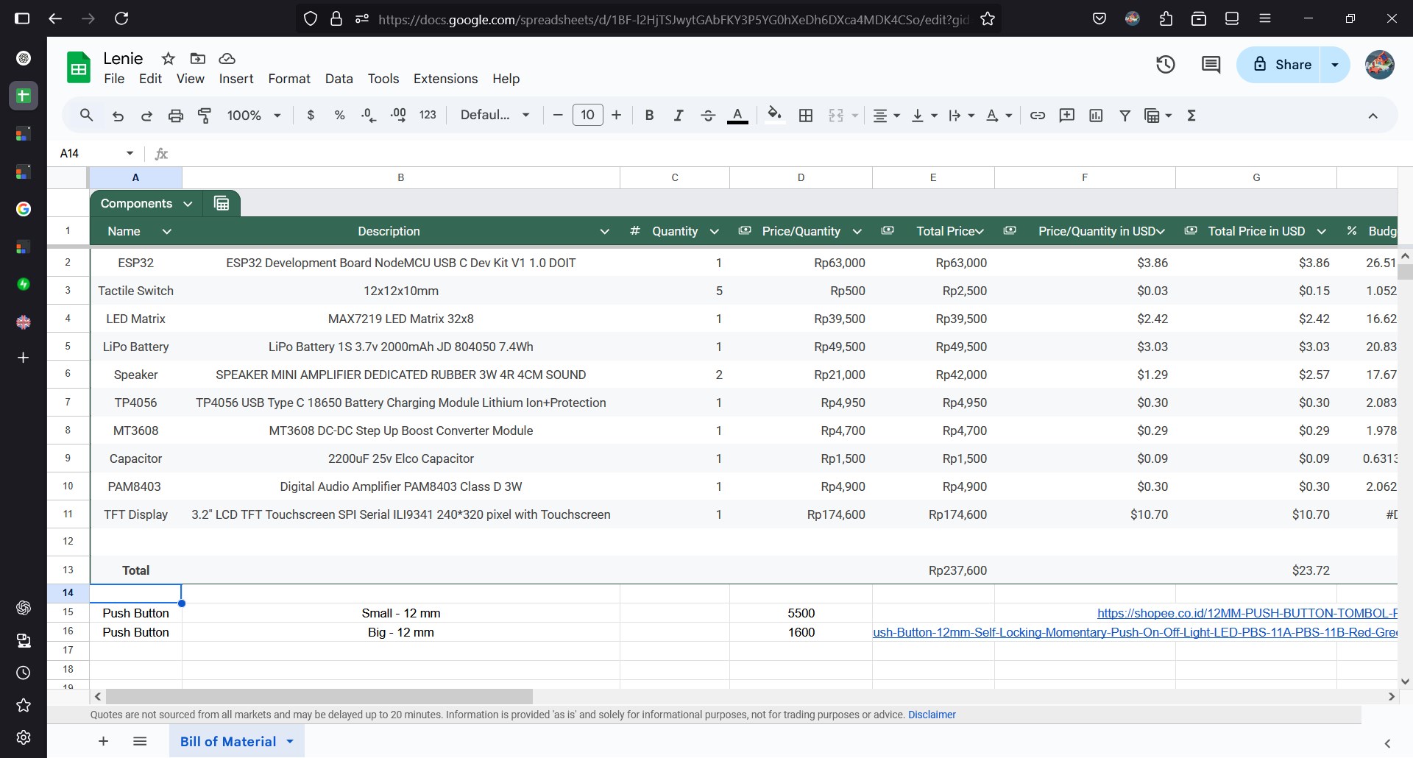This screenshot has height=758, width=1413.
Task: Format as currency with the dollar icon
Action: pos(311,116)
